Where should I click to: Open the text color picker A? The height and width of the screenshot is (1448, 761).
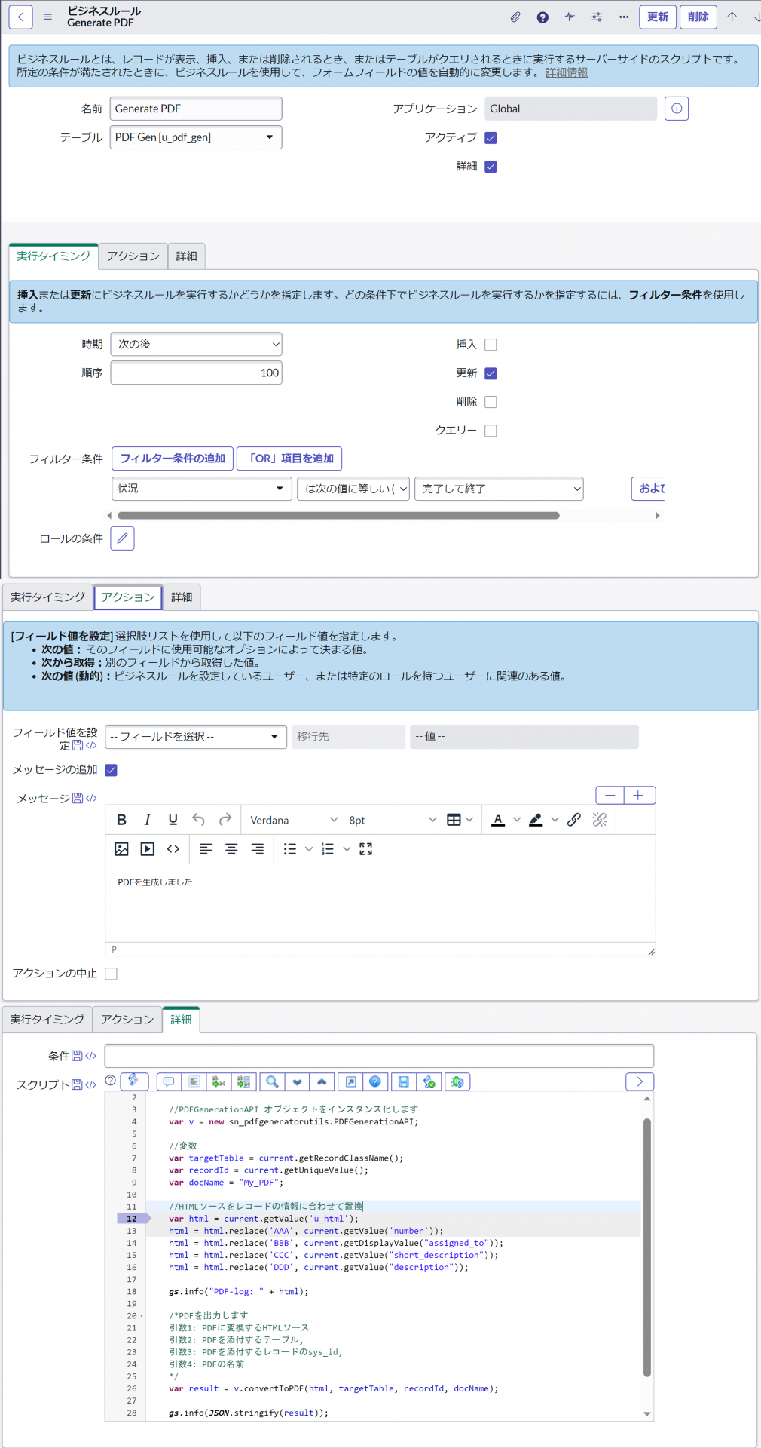pos(498,820)
